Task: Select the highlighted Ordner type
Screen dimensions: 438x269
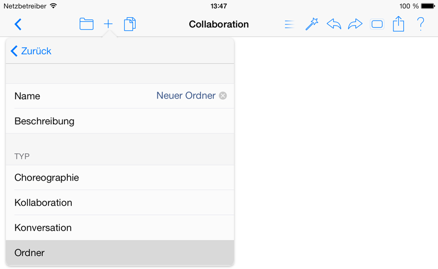Action: [x=120, y=252]
